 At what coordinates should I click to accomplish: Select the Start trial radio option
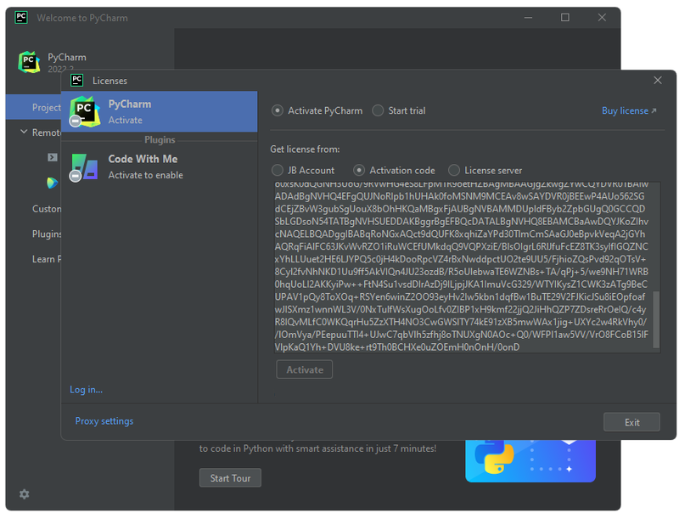tap(378, 110)
